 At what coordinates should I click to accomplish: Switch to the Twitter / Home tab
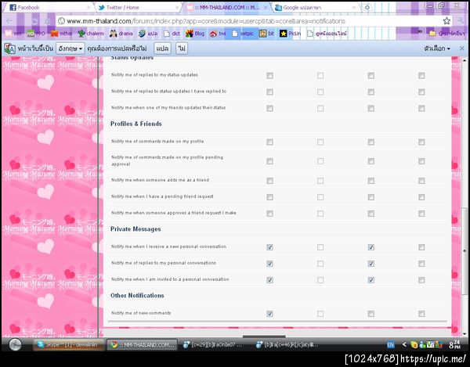(138, 8)
